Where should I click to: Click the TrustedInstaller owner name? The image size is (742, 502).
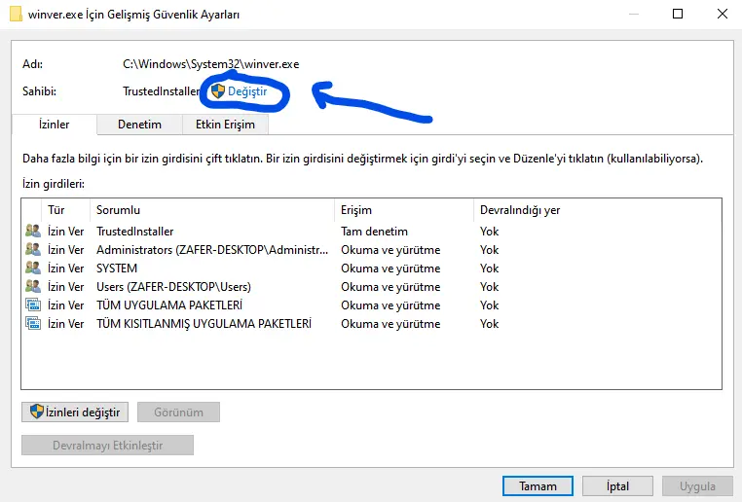pyautogui.click(x=161, y=91)
